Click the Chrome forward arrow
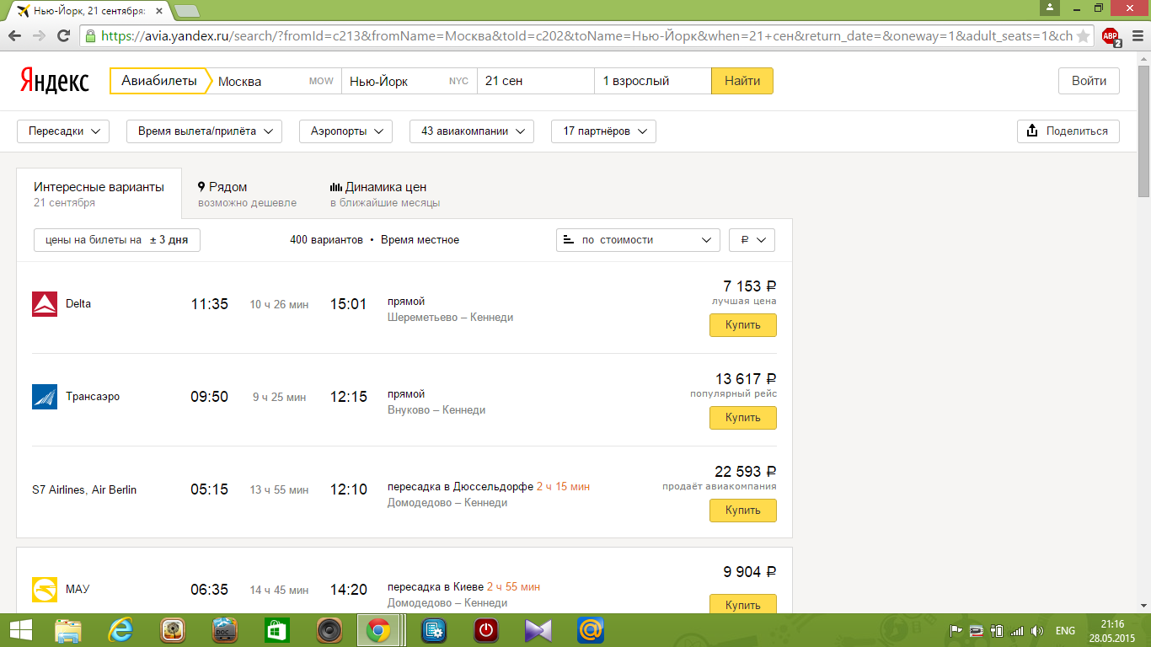Screen dimensions: 1151x647 (39, 36)
